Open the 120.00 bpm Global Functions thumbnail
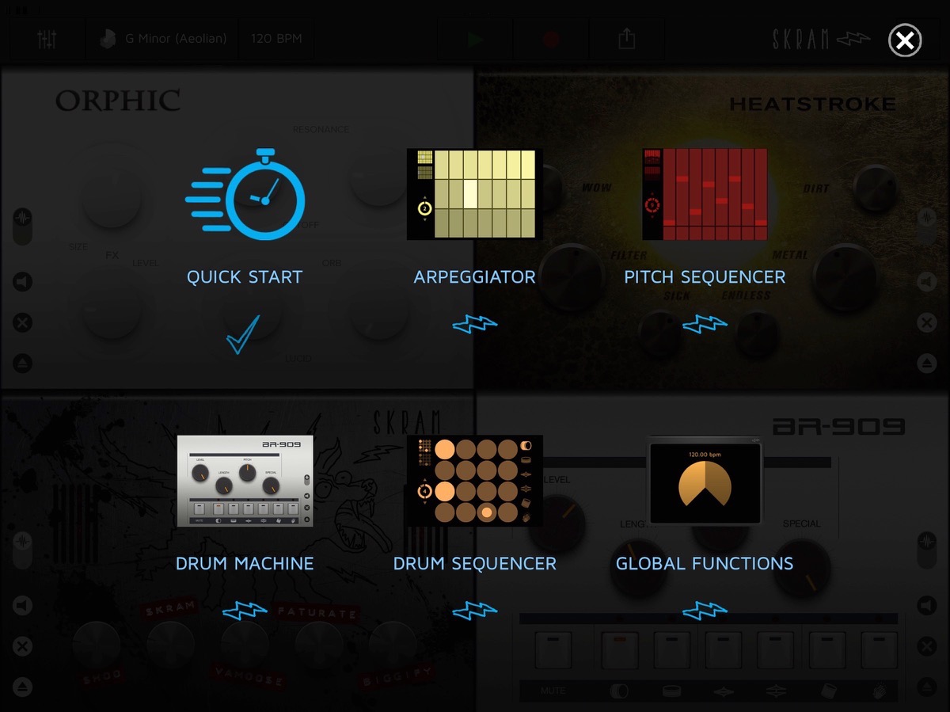 pyautogui.click(x=705, y=482)
